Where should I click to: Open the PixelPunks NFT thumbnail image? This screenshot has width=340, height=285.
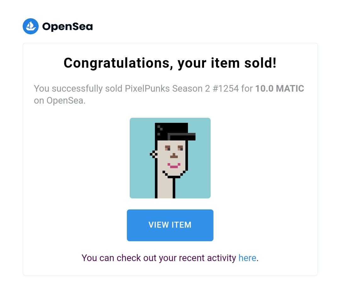170,158
